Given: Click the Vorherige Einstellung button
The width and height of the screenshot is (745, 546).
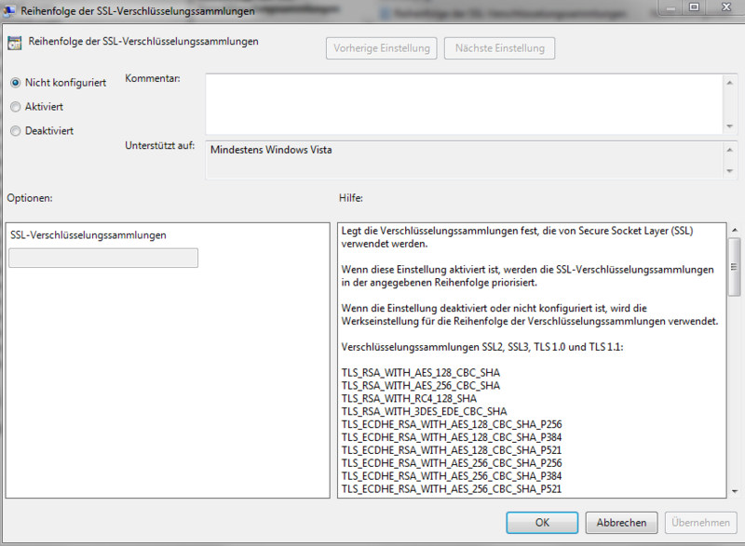Looking at the screenshot, I should point(381,47).
